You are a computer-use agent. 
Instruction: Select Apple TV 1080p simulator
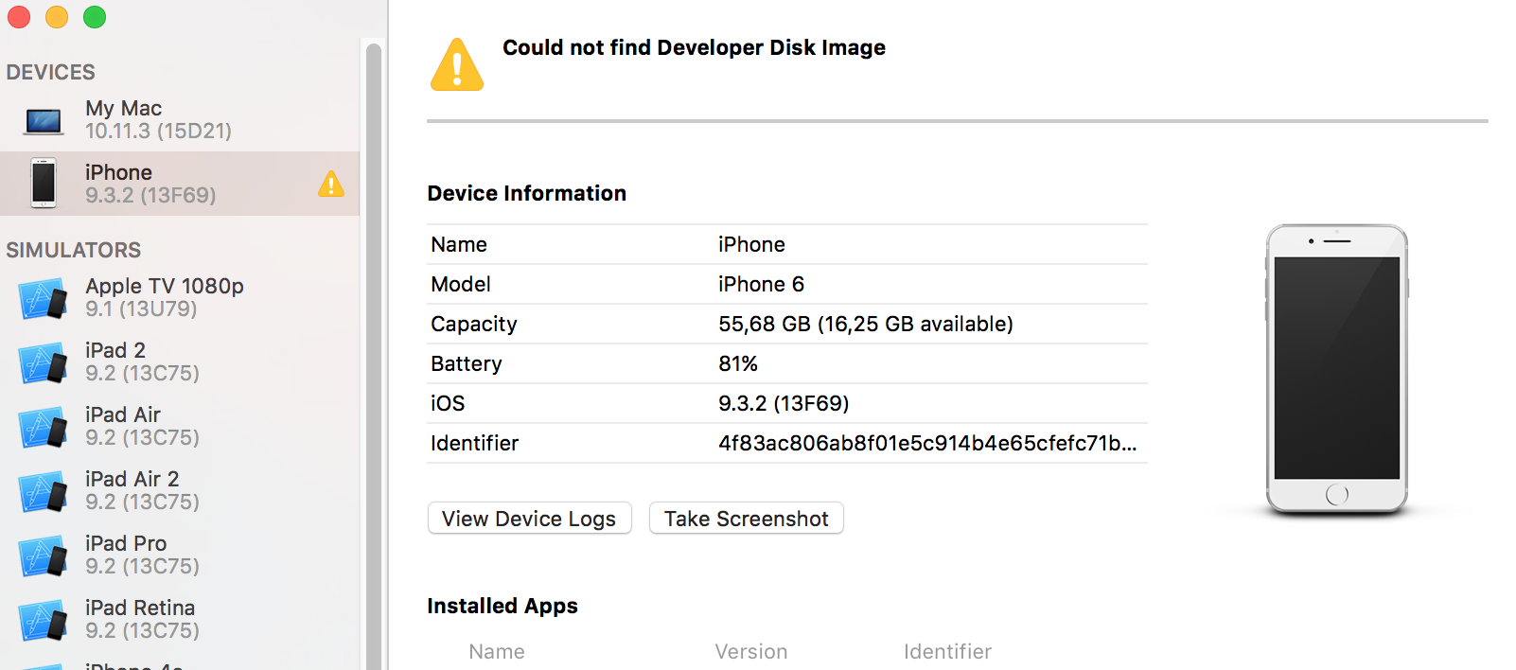tap(180, 297)
